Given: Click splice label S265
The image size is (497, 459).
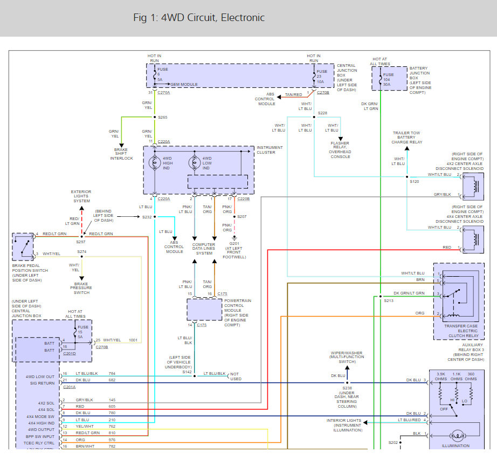Looking at the screenshot, I should click(163, 118).
